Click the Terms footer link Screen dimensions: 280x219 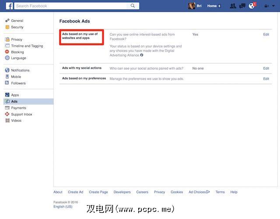(x=220, y=192)
